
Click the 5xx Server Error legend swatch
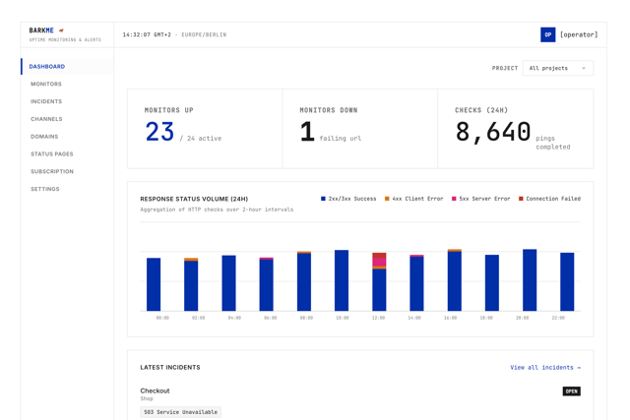pos(454,199)
